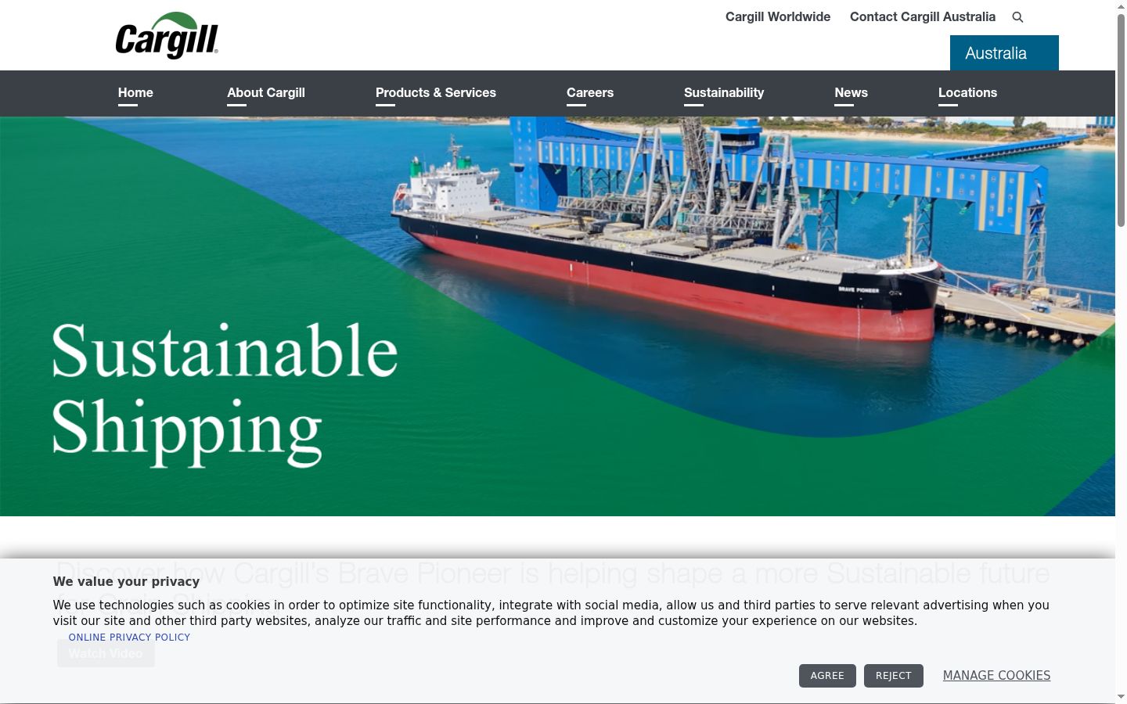Click the scrollbar up arrow
This screenshot has height=704, width=1127.
[1121, 6]
